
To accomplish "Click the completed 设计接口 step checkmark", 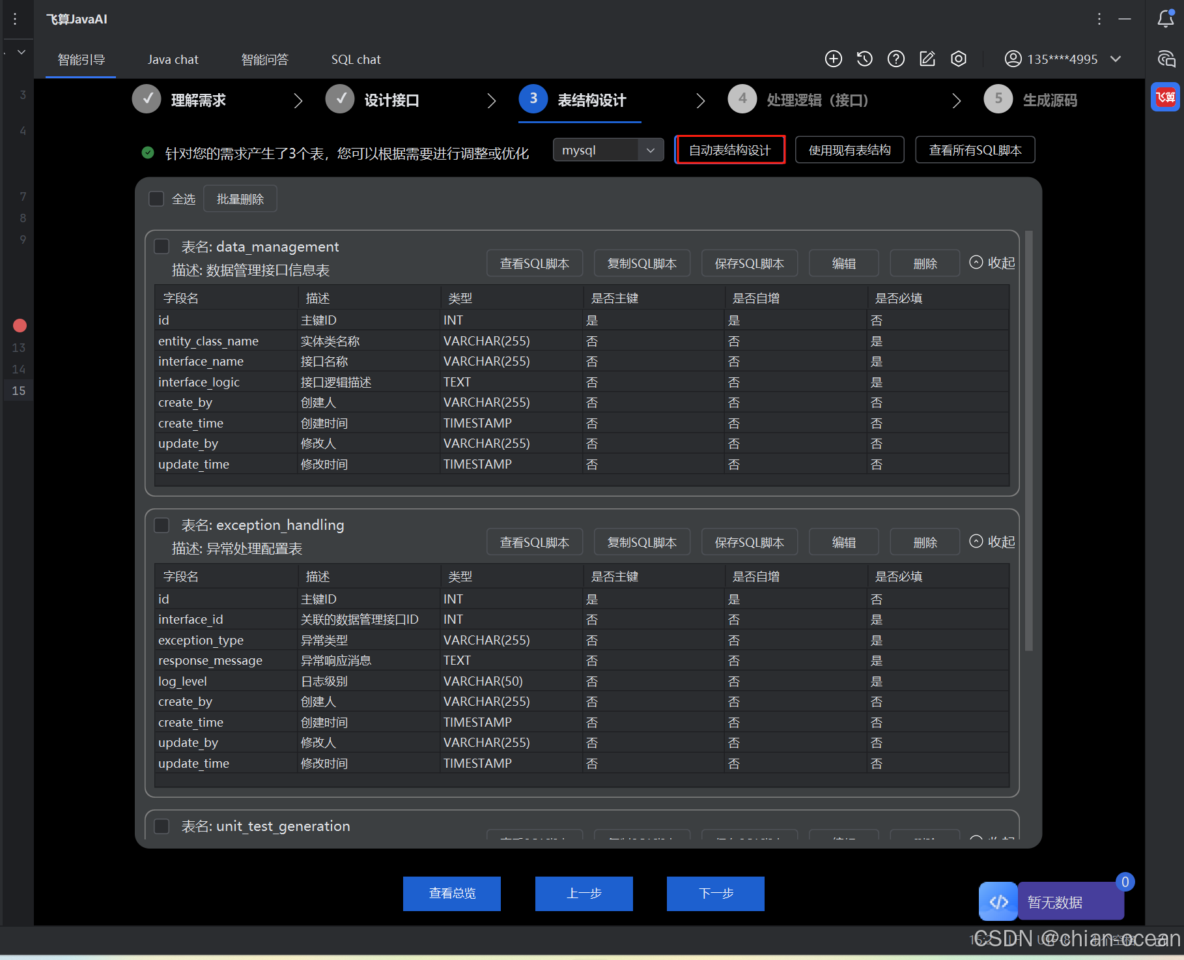I will click(340, 99).
